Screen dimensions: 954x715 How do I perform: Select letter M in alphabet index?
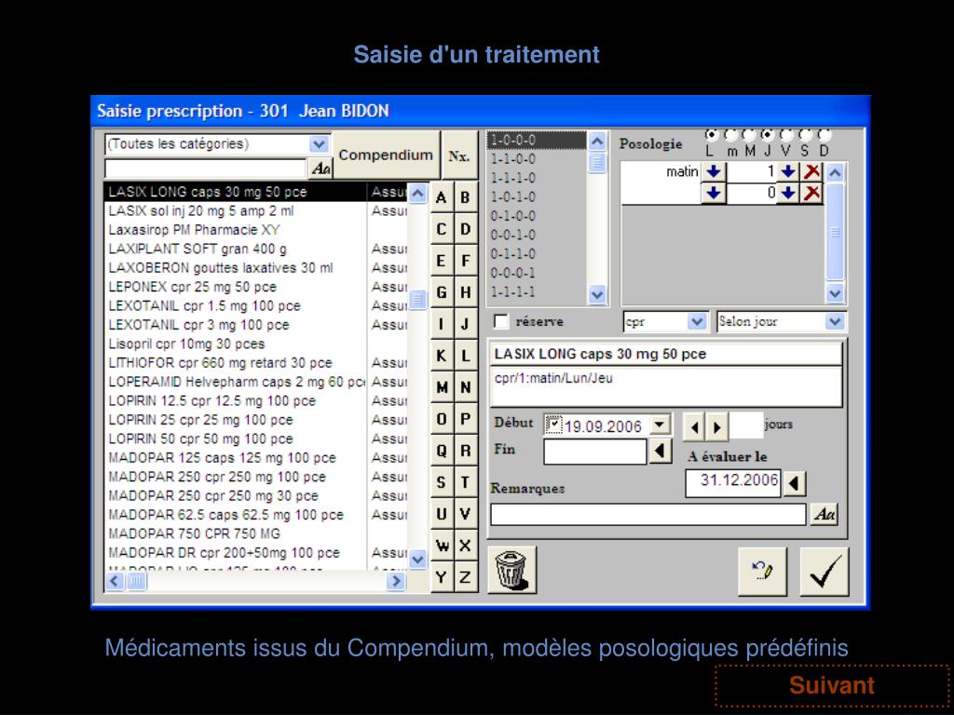[x=442, y=386]
